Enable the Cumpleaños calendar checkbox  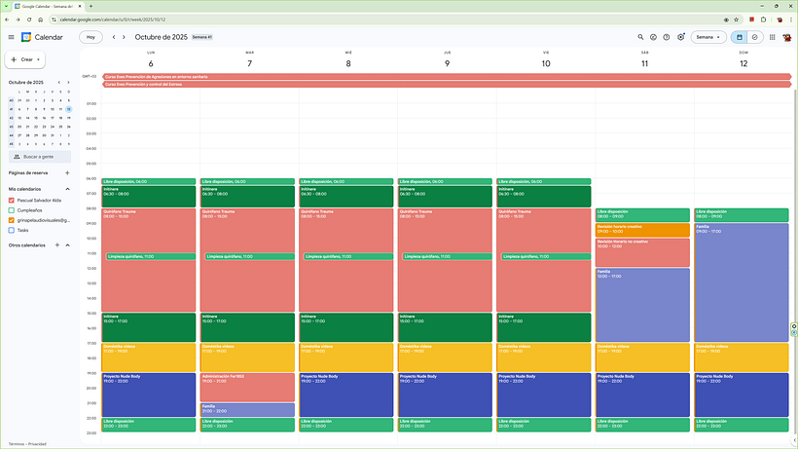(x=12, y=209)
